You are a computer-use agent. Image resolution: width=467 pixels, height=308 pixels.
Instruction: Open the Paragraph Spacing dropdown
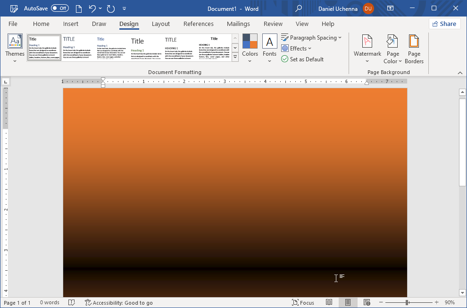point(311,37)
